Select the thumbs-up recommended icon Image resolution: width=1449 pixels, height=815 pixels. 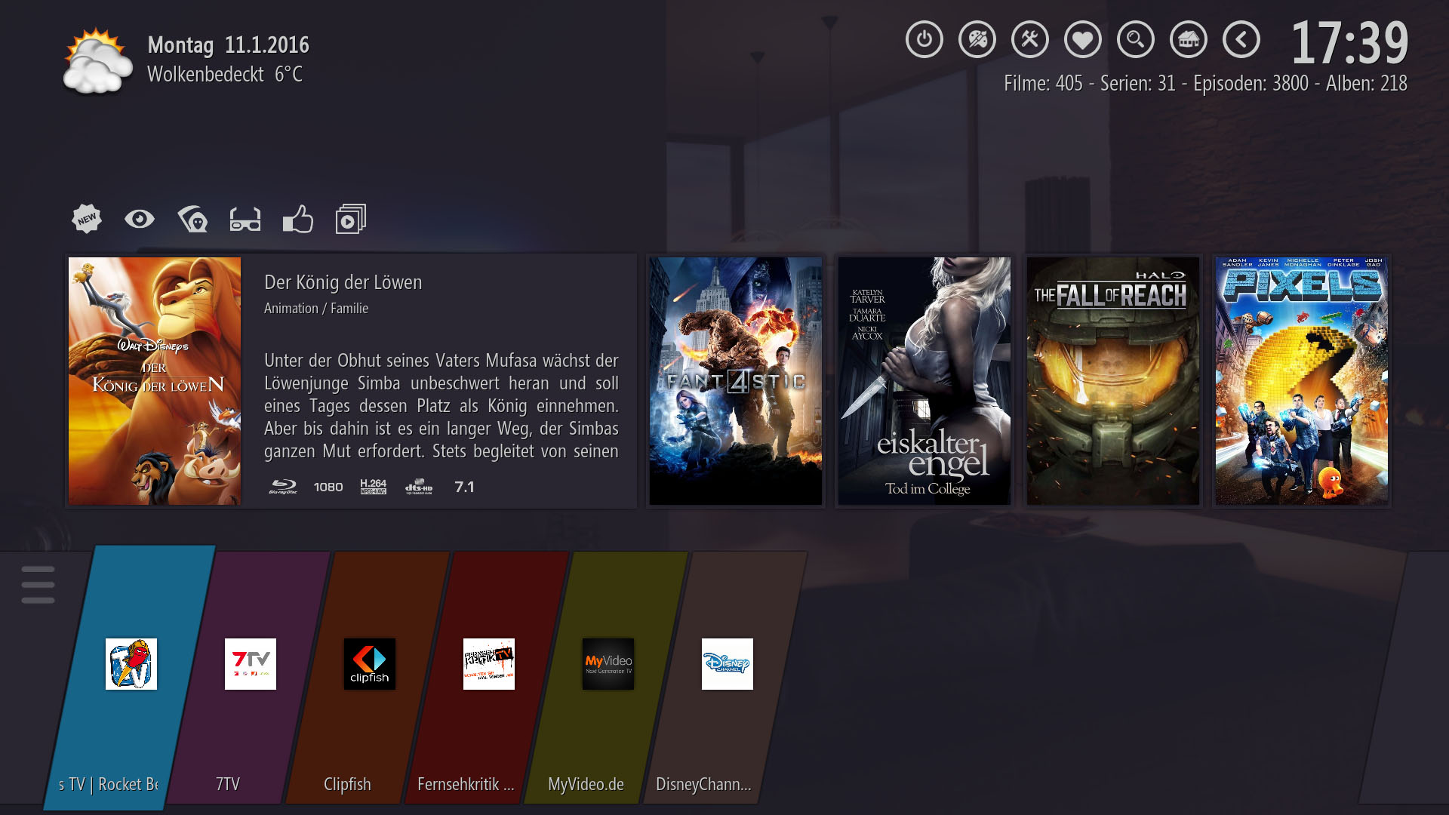tap(298, 219)
